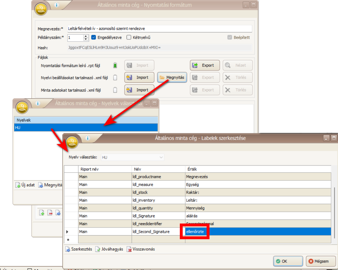338x270 pixels.
Task: Click Megnyitás next to the language .xml file
Action: [x=172, y=77]
